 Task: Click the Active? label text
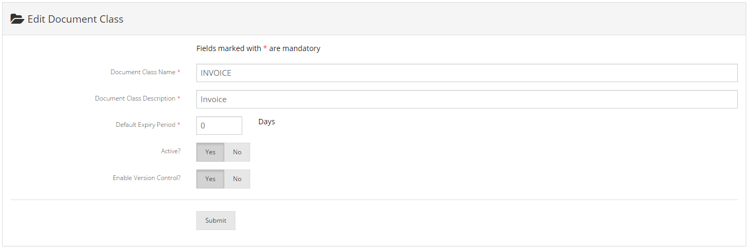[x=170, y=151]
